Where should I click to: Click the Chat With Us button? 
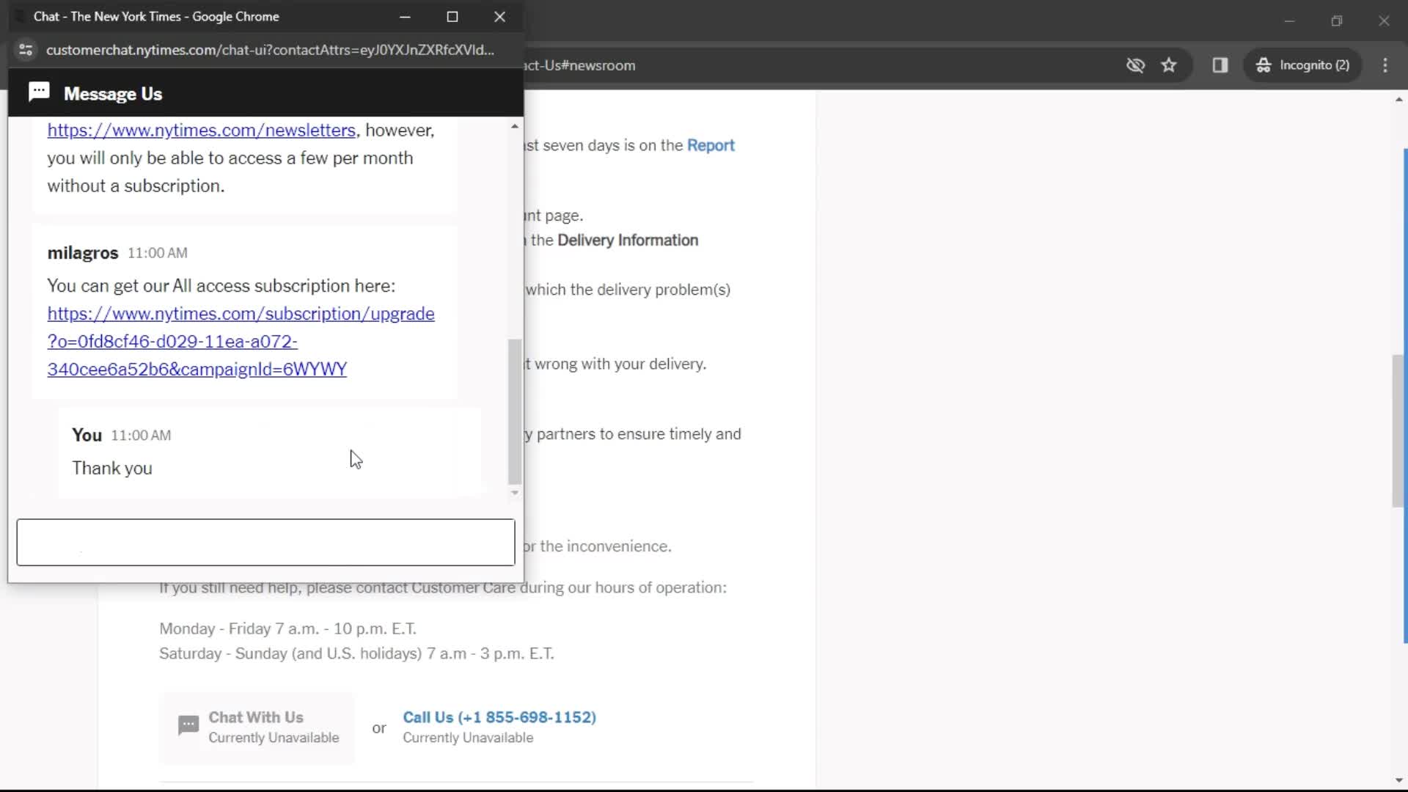(257, 727)
